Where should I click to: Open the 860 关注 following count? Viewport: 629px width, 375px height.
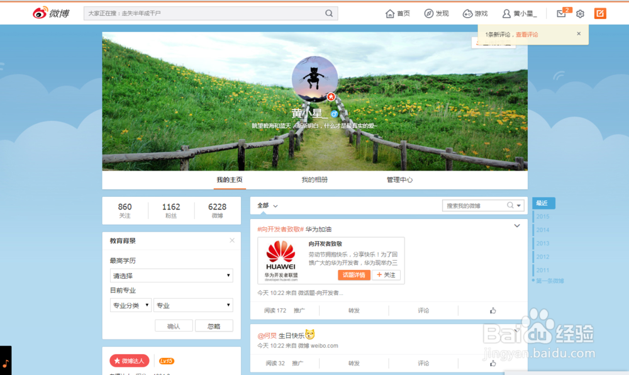click(x=125, y=210)
